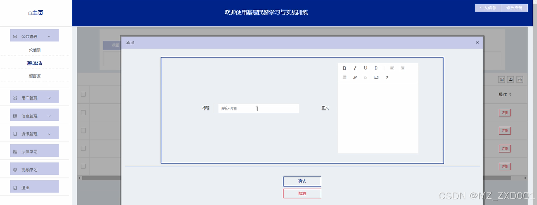Image resolution: width=537 pixels, height=205 pixels.
Task: Insert an image via the picture icon
Action: tap(376, 78)
